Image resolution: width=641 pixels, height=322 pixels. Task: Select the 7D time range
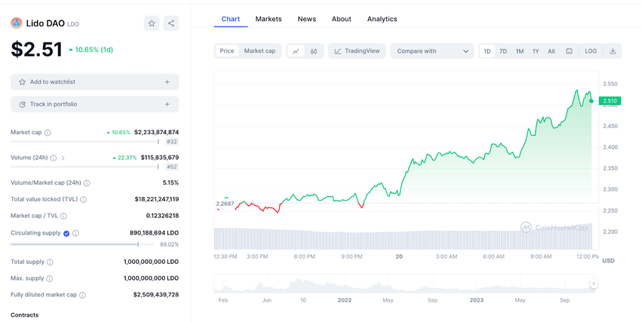(503, 51)
